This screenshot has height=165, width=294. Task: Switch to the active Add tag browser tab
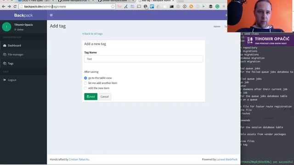click(x=156, y=1)
